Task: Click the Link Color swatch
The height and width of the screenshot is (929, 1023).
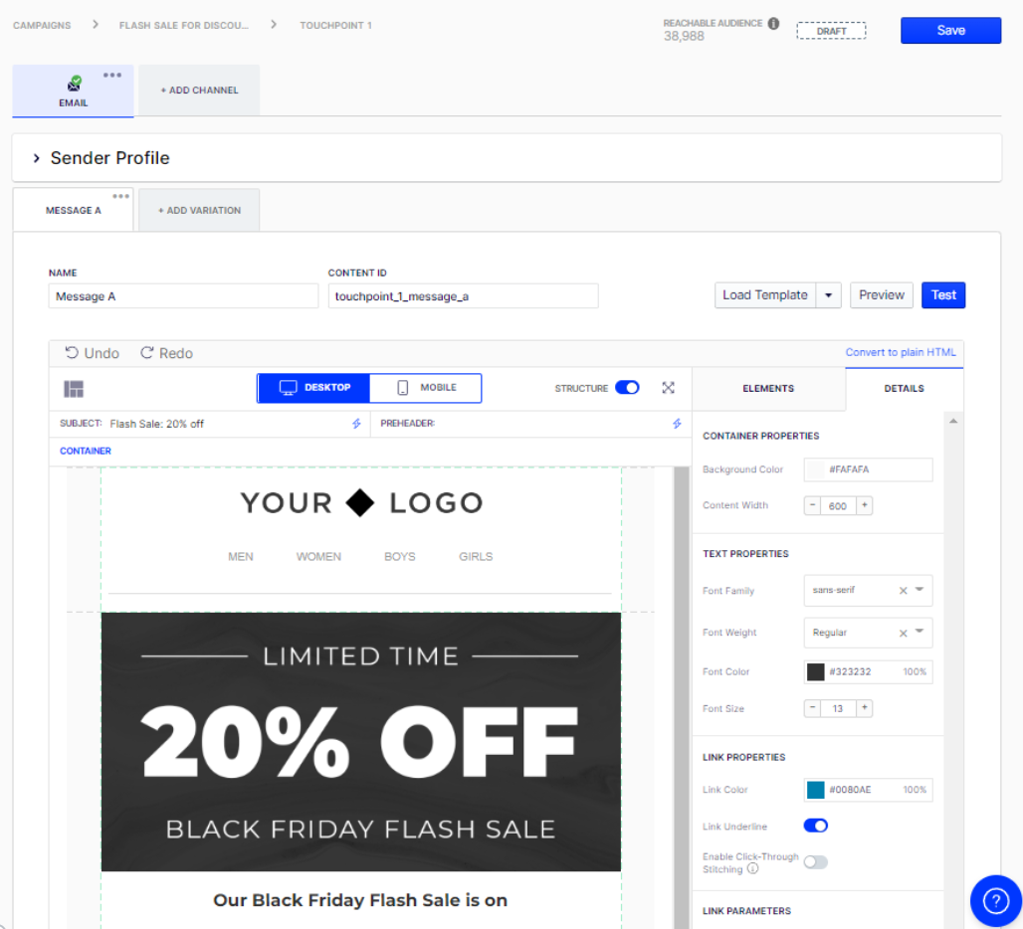Action: 816,790
